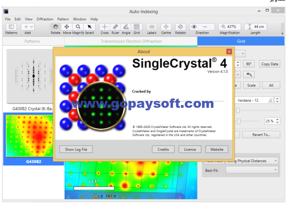Open the Diffraction menu

tap(45, 19)
